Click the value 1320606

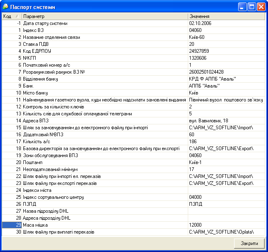198,58
